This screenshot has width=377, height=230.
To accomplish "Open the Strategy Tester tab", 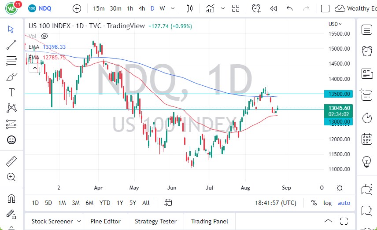I will [155, 221].
